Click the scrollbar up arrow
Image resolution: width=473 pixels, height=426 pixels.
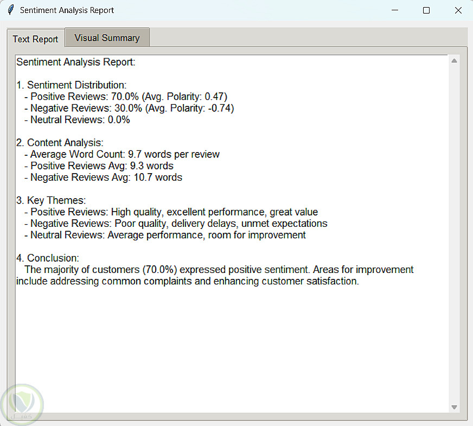click(454, 61)
